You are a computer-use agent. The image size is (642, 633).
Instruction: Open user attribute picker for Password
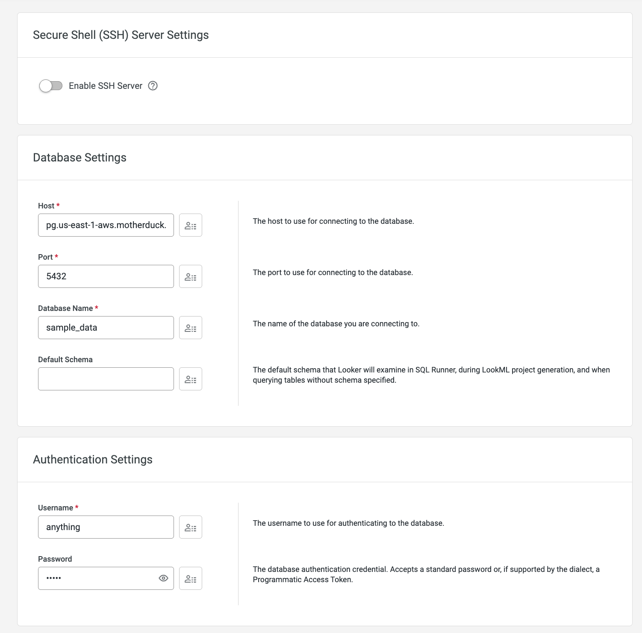[x=191, y=578]
